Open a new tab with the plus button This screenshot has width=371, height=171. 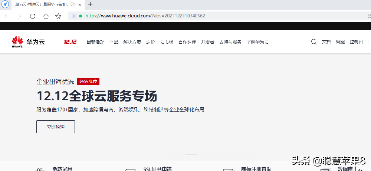(90, 4)
